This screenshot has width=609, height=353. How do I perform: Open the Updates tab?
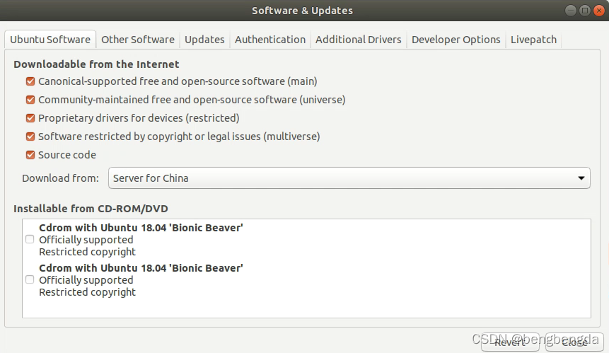[x=204, y=40]
